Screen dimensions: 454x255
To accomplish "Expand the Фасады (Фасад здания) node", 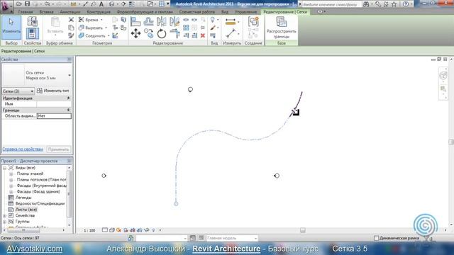I will click(x=11, y=192).
